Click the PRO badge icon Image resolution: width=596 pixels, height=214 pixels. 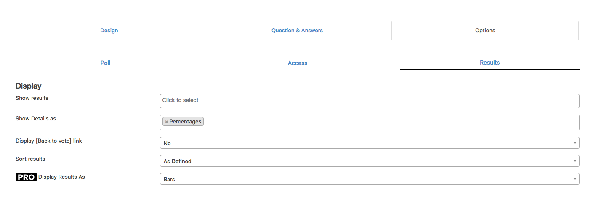tap(26, 177)
